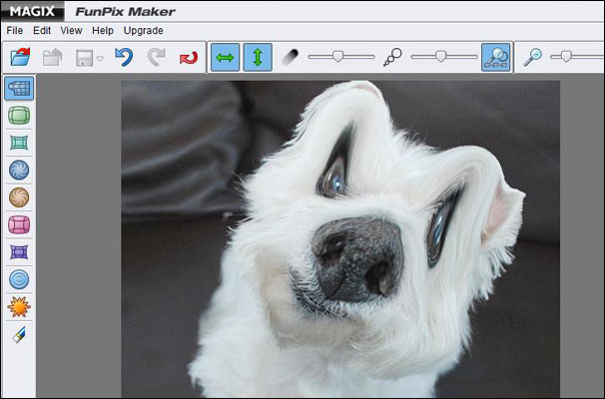Select the pink bulge distortion tool
The height and width of the screenshot is (399, 605).
[18, 225]
